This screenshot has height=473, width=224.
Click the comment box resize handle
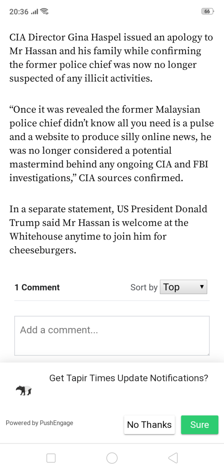coord(208,354)
